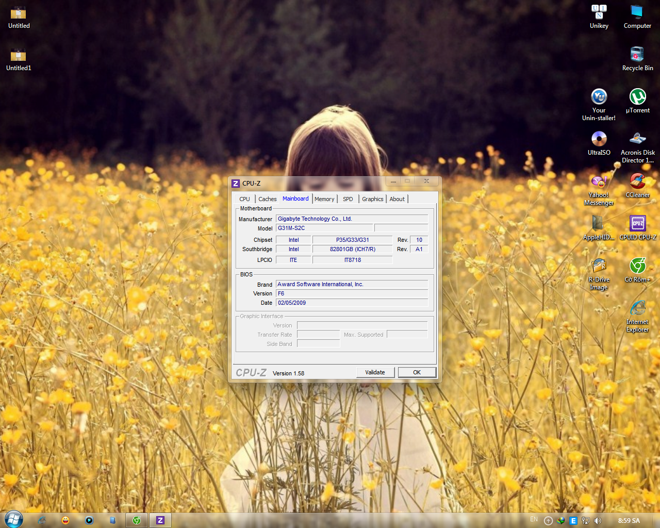This screenshot has height=528, width=660.
Task: Click the Model field G31M-S2C
Action: pos(324,228)
